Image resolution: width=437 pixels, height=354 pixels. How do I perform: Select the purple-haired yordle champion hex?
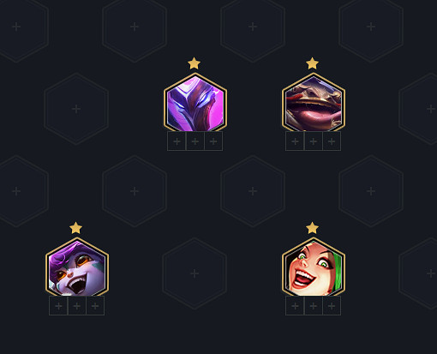tap(77, 267)
